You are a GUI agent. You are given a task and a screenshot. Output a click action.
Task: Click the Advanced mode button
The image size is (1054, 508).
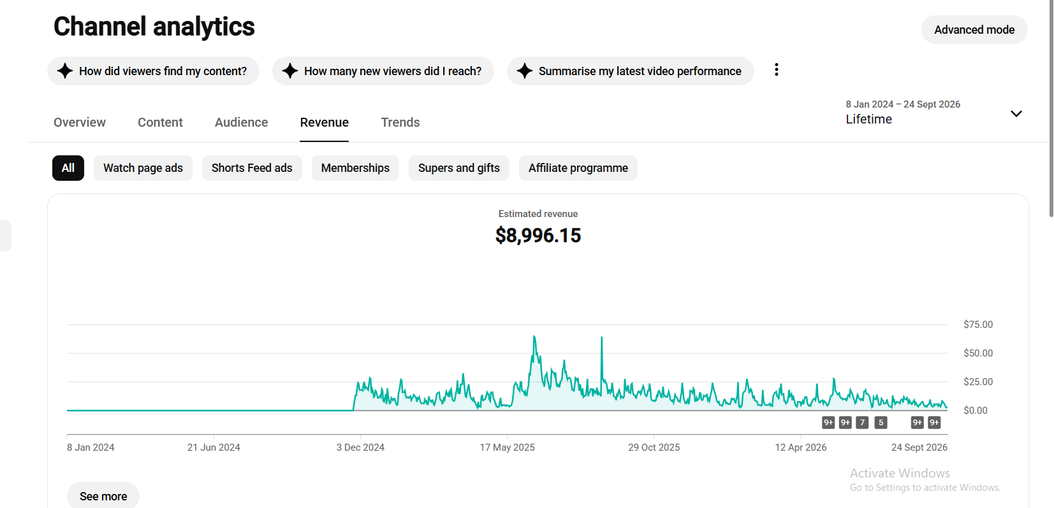point(974,30)
